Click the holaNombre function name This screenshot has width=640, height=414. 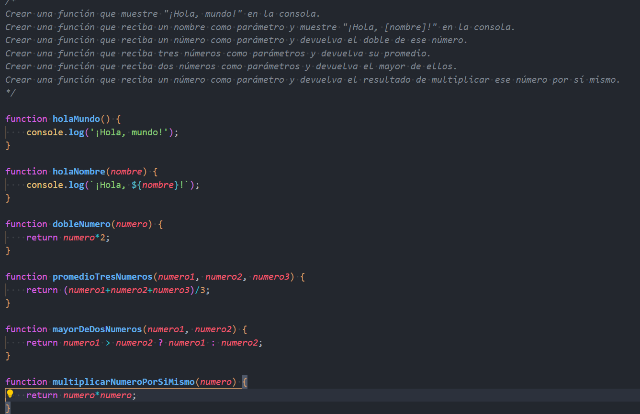pos(79,171)
